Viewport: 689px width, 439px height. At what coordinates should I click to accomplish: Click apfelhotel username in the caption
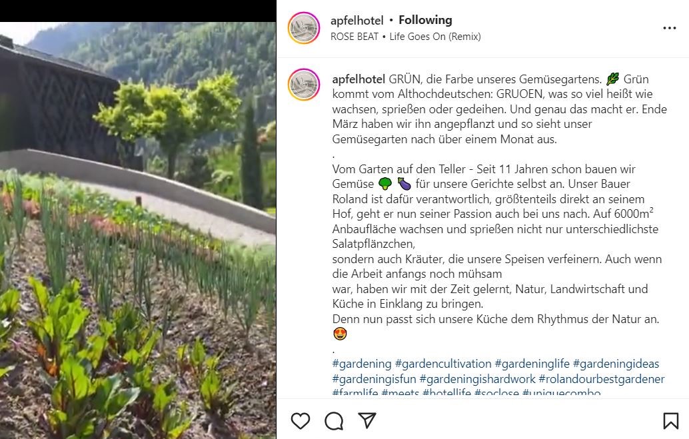[x=358, y=79]
